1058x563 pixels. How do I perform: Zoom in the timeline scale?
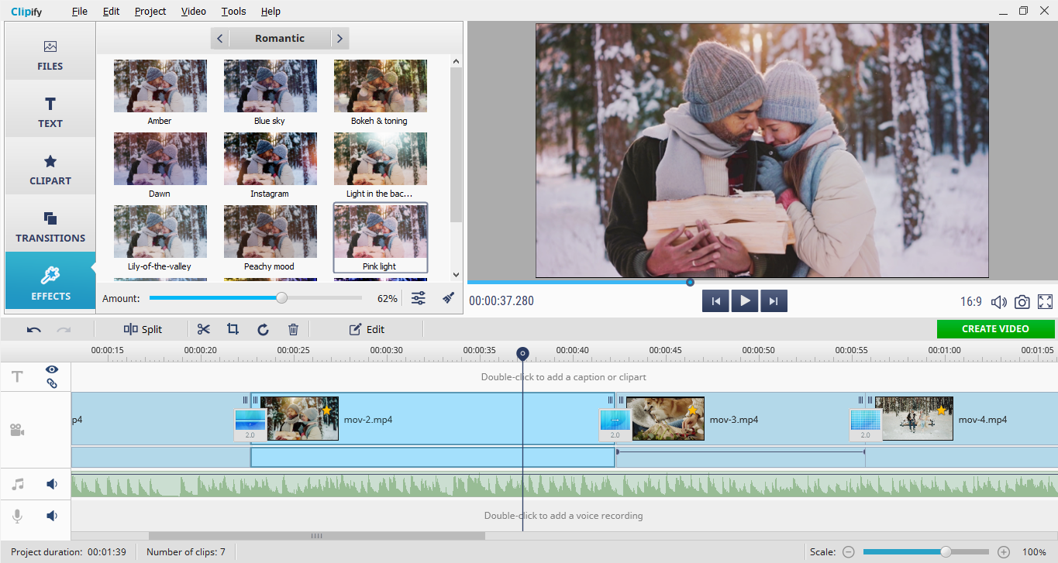pos(1004,552)
